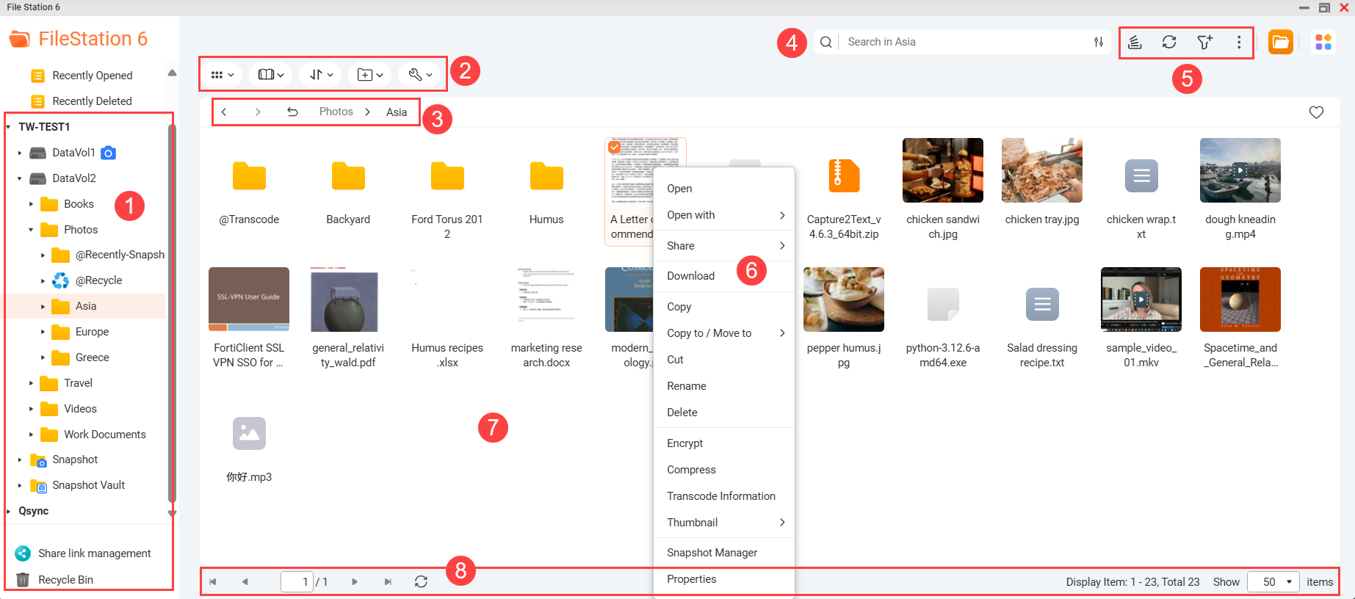Click Photos in the breadcrumb path
Viewport: 1355px width, 599px height.
(336, 112)
